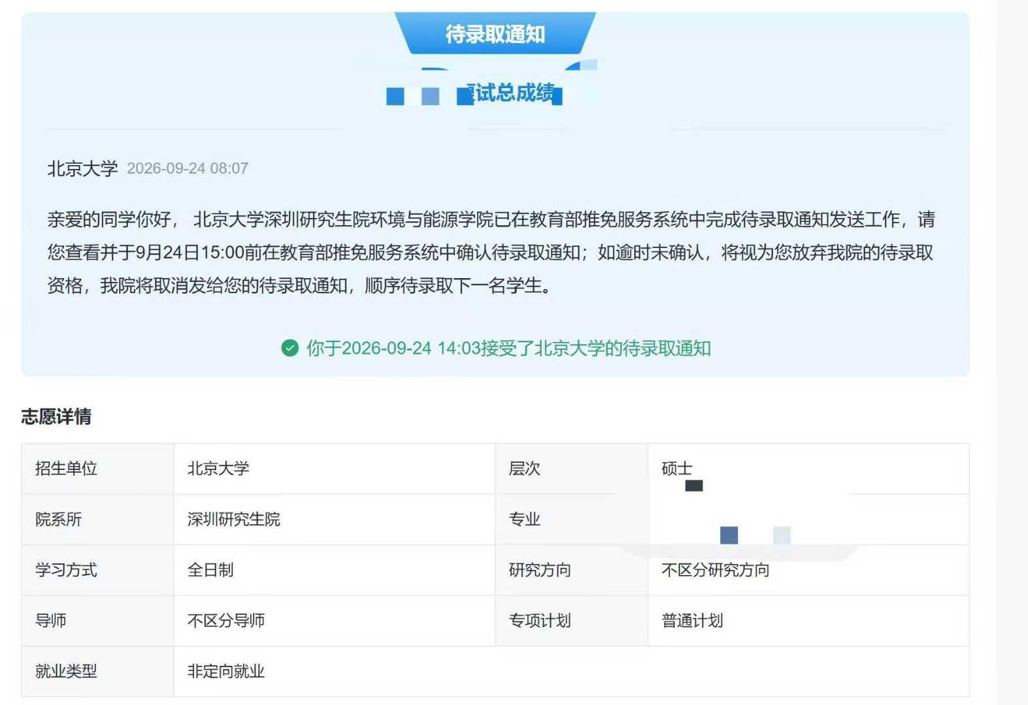Click the 你于2026-09-24 14:03接受了 confirmation text

pos(508,348)
